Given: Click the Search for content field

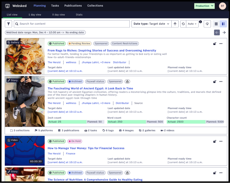Looking at the screenshot, I should pos(72,24).
